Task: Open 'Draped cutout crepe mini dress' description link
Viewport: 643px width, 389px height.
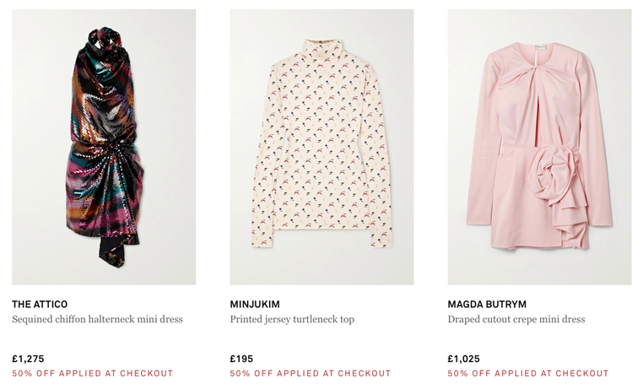Action: (516, 319)
